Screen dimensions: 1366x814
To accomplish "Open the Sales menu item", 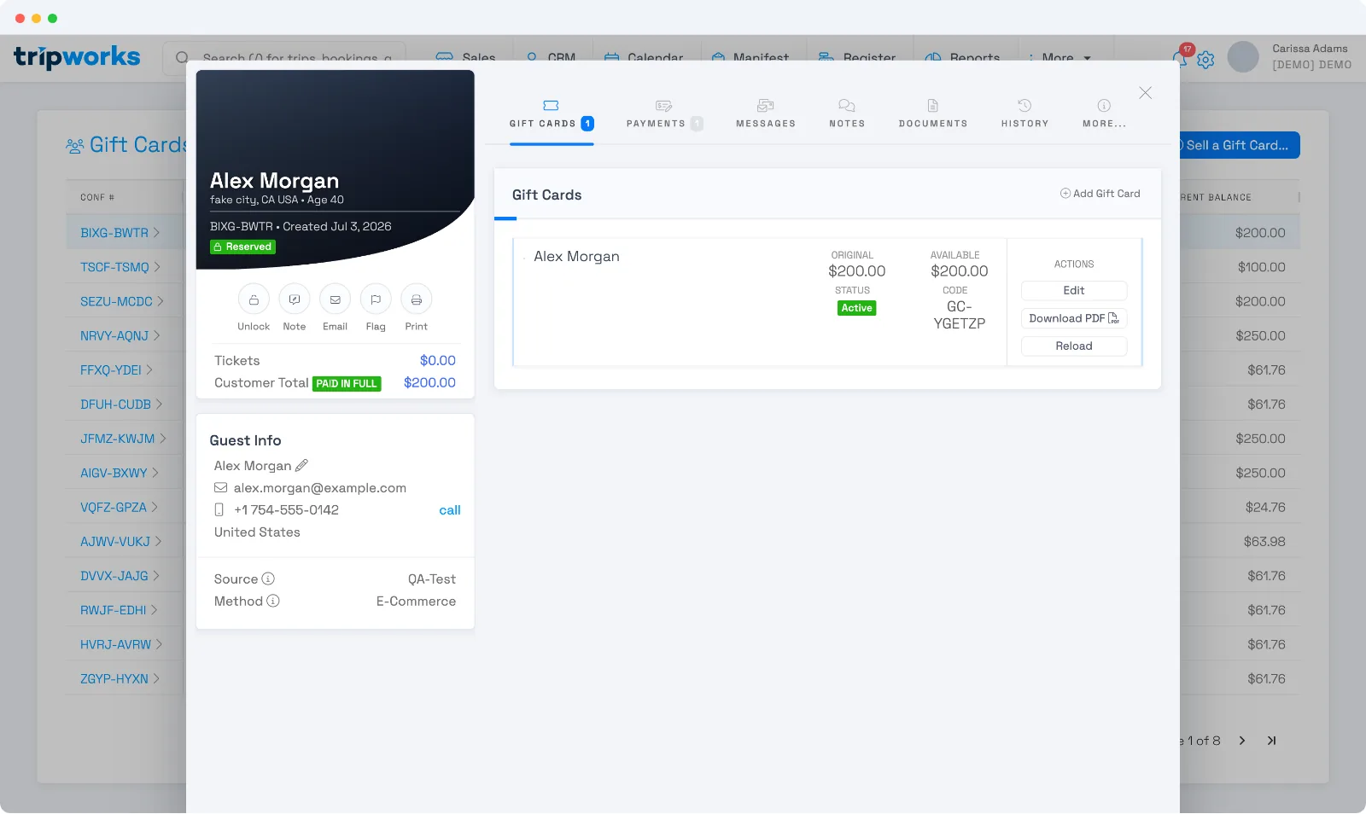I will pyautogui.click(x=465, y=58).
